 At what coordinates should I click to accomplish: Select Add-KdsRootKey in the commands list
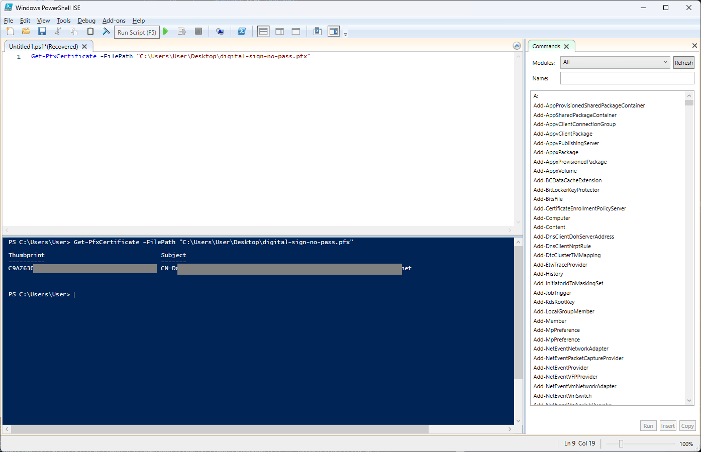[x=554, y=302]
